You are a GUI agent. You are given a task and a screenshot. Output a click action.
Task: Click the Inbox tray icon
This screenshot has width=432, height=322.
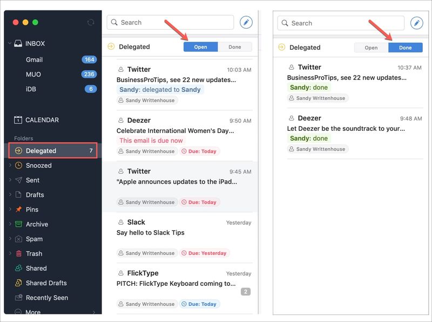click(x=18, y=43)
